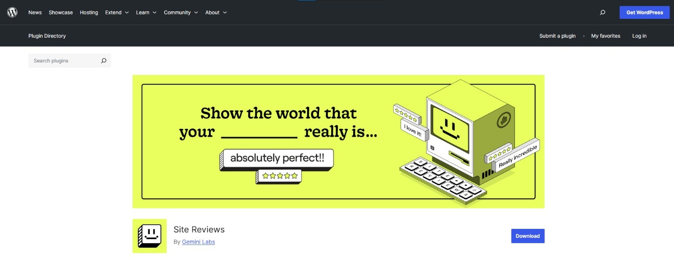The image size is (674, 258).
Task: Click the Site Reviews plugin title
Action: 199,229
